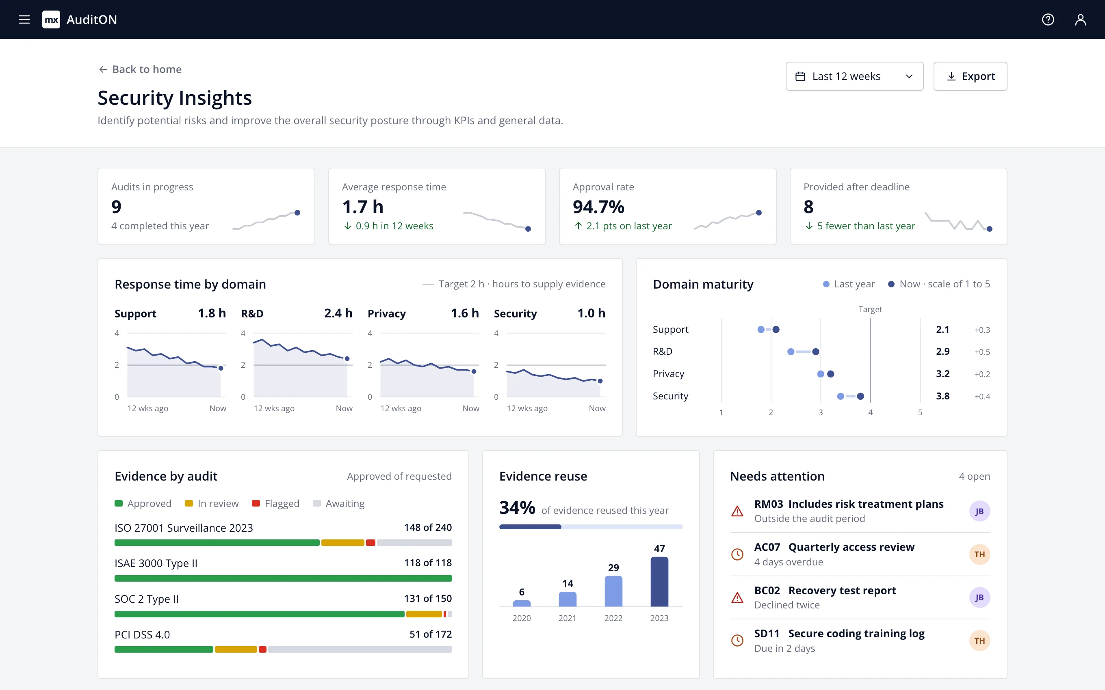The width and height of the screenshot is (1105, 690).
Task: Open SD11 Secure coding training log
Action: pyautogui.click(x=860, y=641)
